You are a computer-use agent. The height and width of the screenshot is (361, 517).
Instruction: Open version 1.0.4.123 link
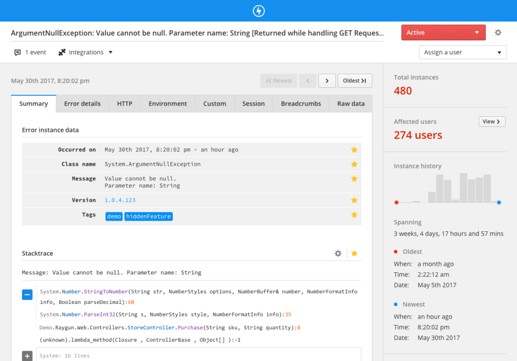click(120, 200)
